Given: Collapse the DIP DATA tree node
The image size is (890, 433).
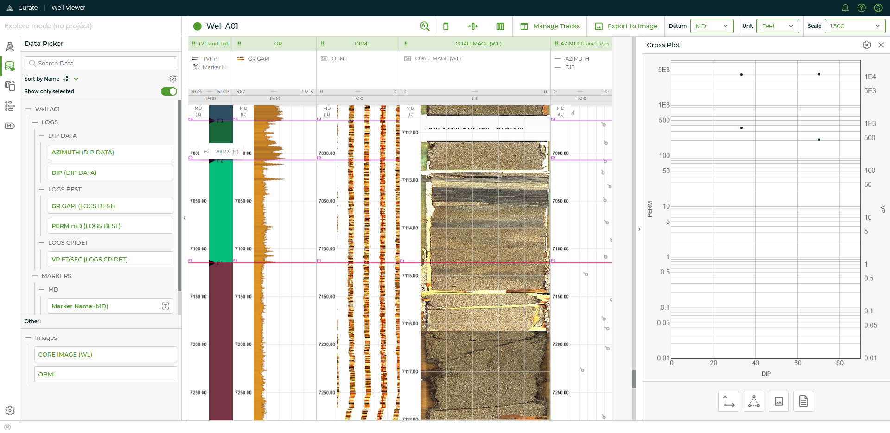Looking at the screenshot, I should [x=42, y=136].
